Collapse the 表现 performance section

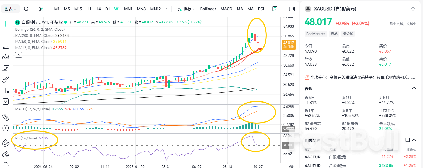[x=414, y=88]
